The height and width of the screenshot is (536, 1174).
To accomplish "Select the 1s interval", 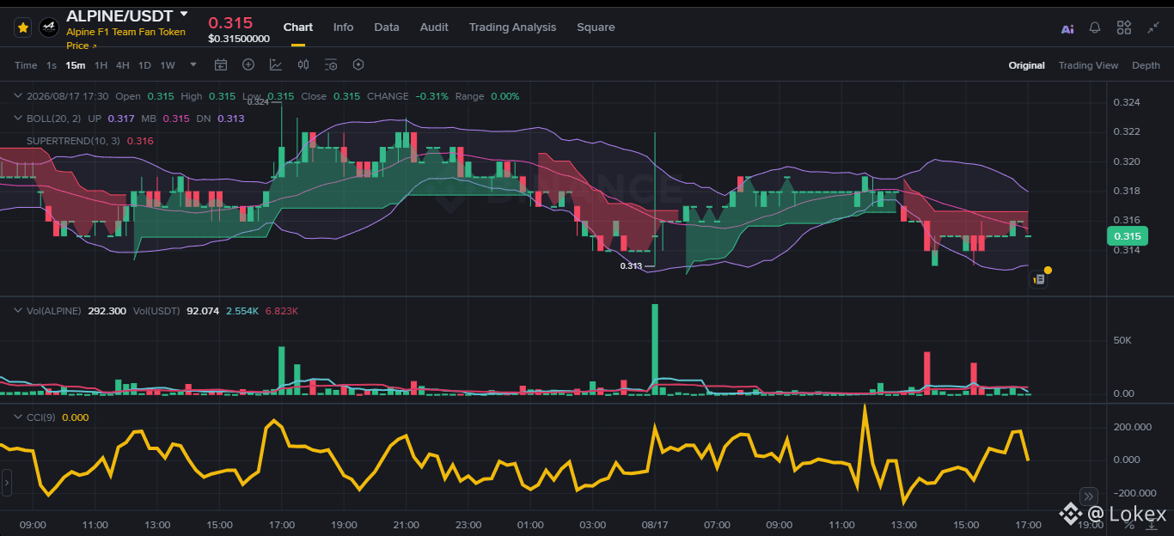I will 52,65.
